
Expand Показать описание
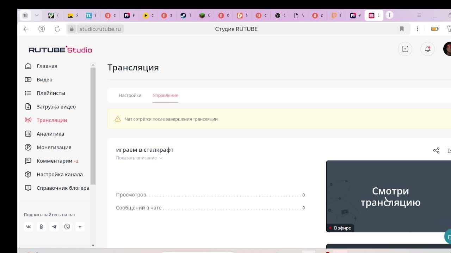click(x=139, y=158)
